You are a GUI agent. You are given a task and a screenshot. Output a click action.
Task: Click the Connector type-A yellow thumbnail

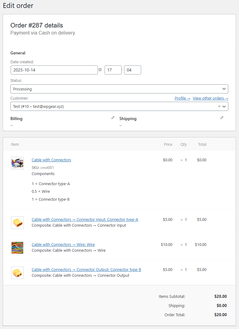point(17,223)
